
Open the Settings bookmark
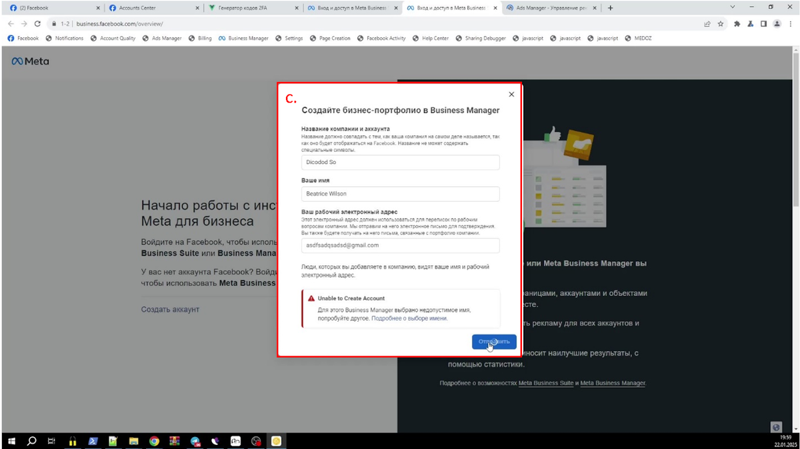289,38
